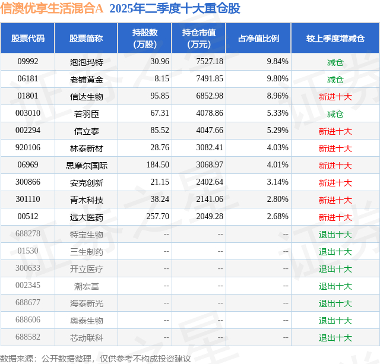
Task: Click stock code 300866
Action: coord(28,182)
